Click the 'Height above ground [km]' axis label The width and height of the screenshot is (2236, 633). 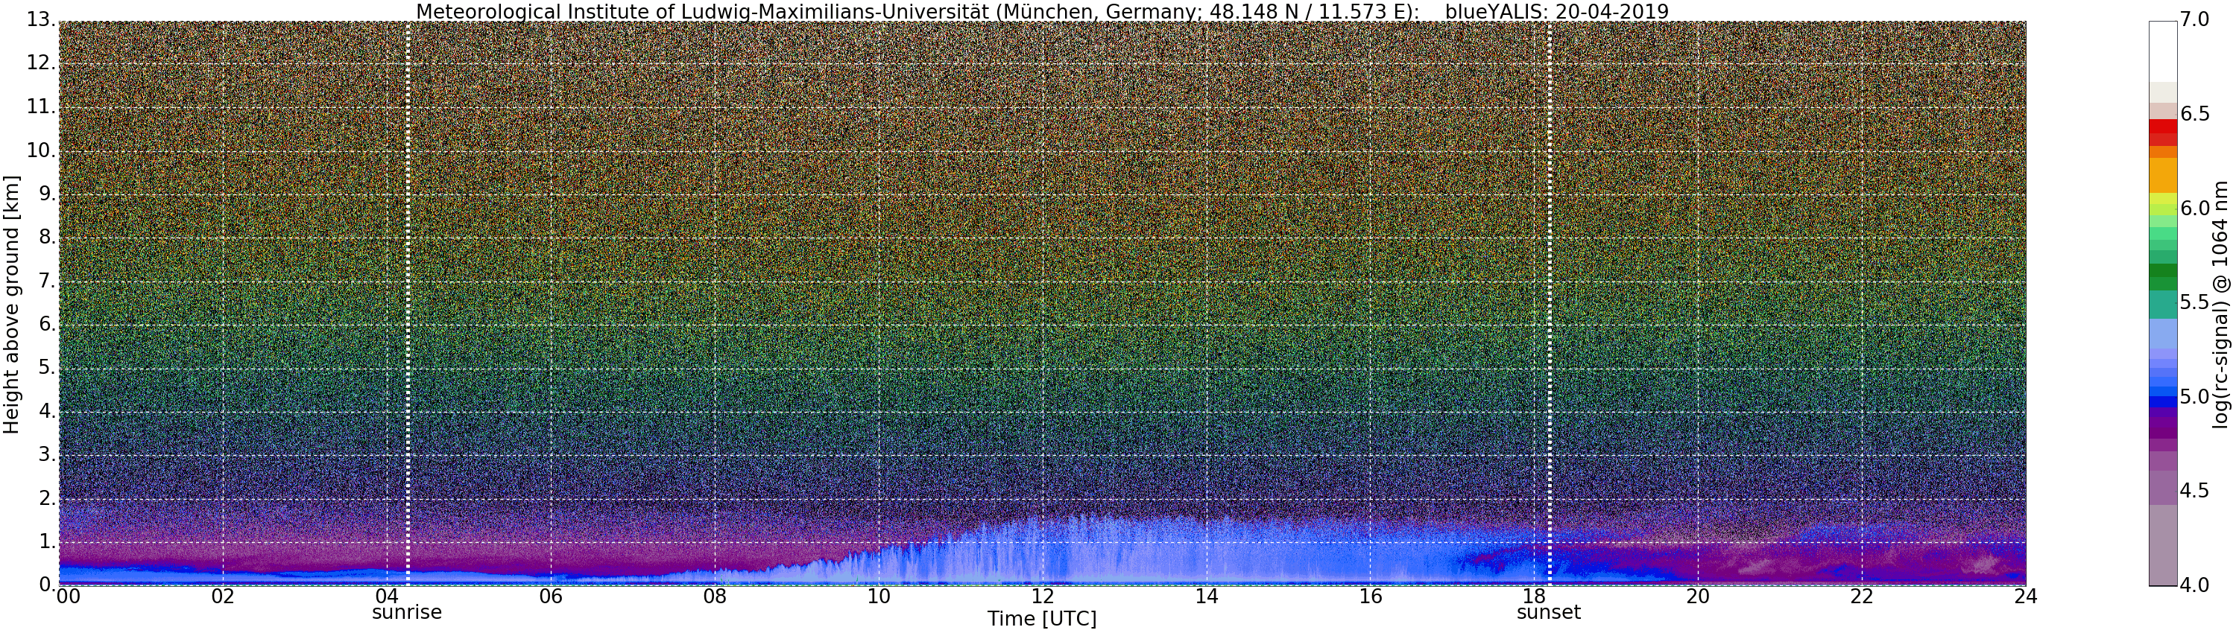(x=11, y=304)
